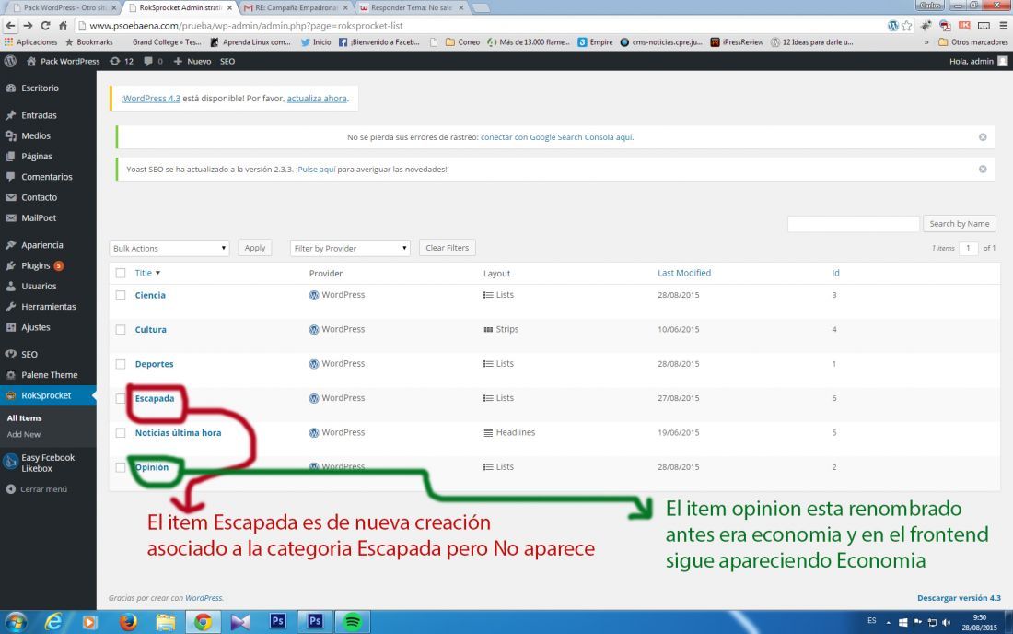Click the Descargar versión 4.3 link
Screen dimensions: 1013x634
(959, 598)
